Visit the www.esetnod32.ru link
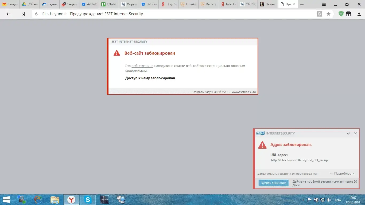365x205 pixels. pyautogui.click(x=244, y=92)
